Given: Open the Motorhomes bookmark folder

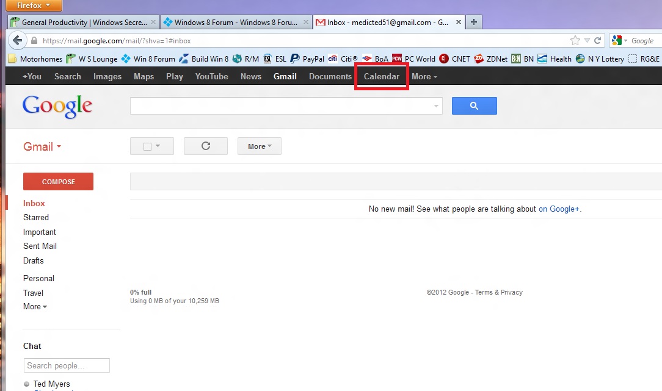Looking at the screenshot, I should pos(35,59).
